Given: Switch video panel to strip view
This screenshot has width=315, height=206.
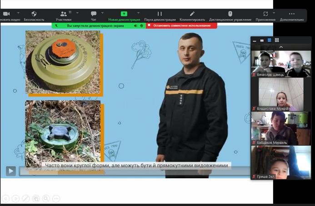Looking at the screenshot, I should (269, 40).
